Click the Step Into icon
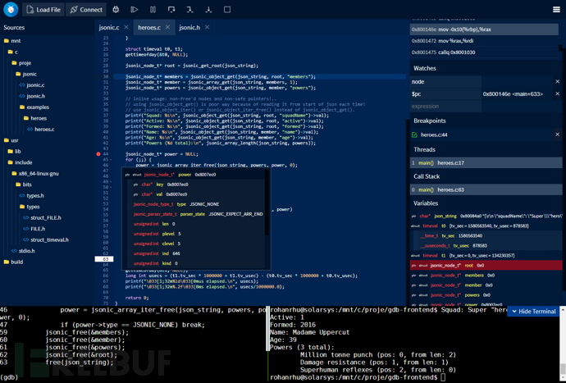566x383 pixels. (x=189, y=10)
